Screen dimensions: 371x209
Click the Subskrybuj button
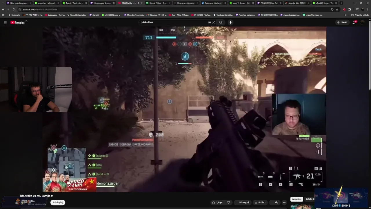58,202
